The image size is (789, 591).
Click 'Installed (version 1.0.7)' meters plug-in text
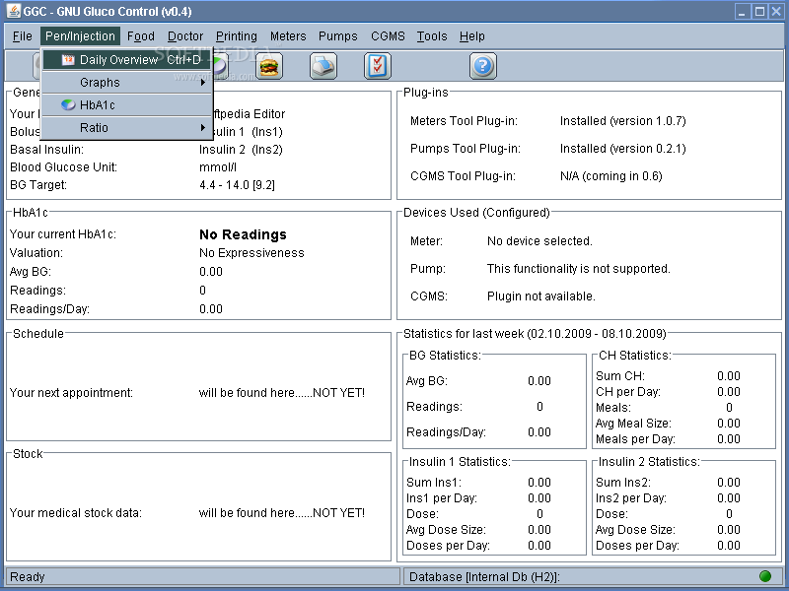[x=623, y=121]
